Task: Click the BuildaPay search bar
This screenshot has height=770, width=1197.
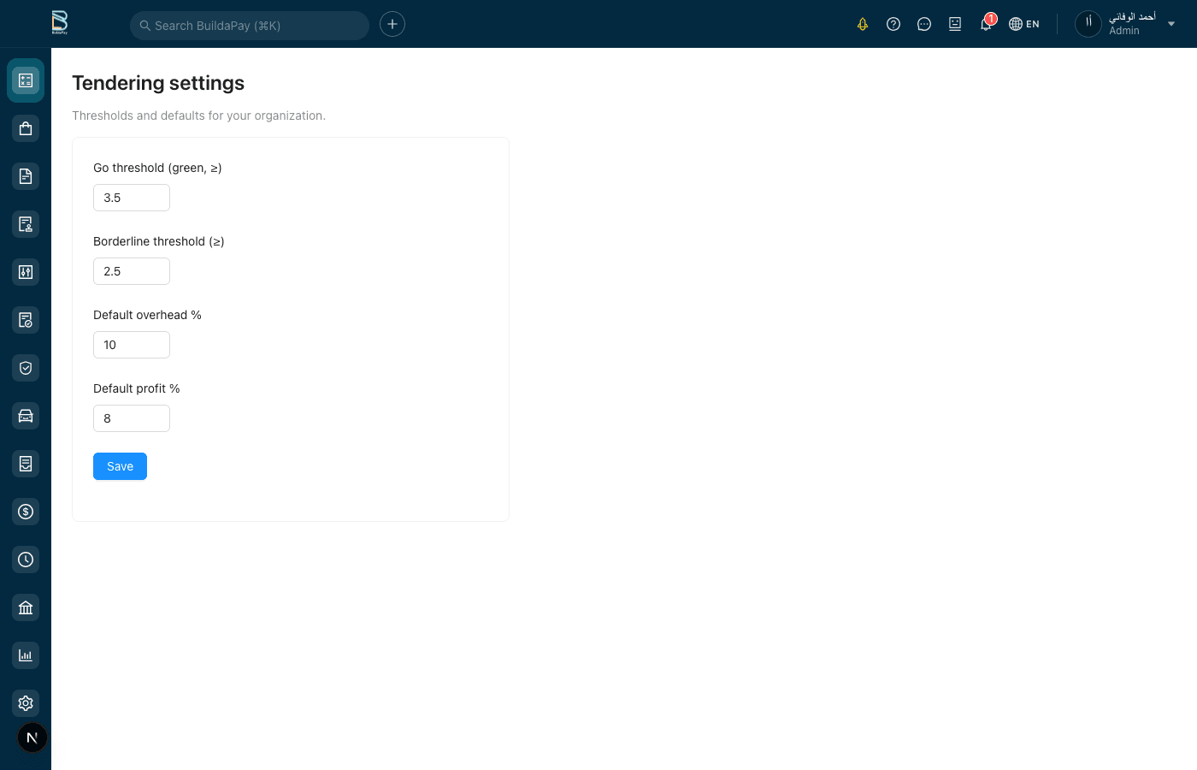Action: point(249,25)
